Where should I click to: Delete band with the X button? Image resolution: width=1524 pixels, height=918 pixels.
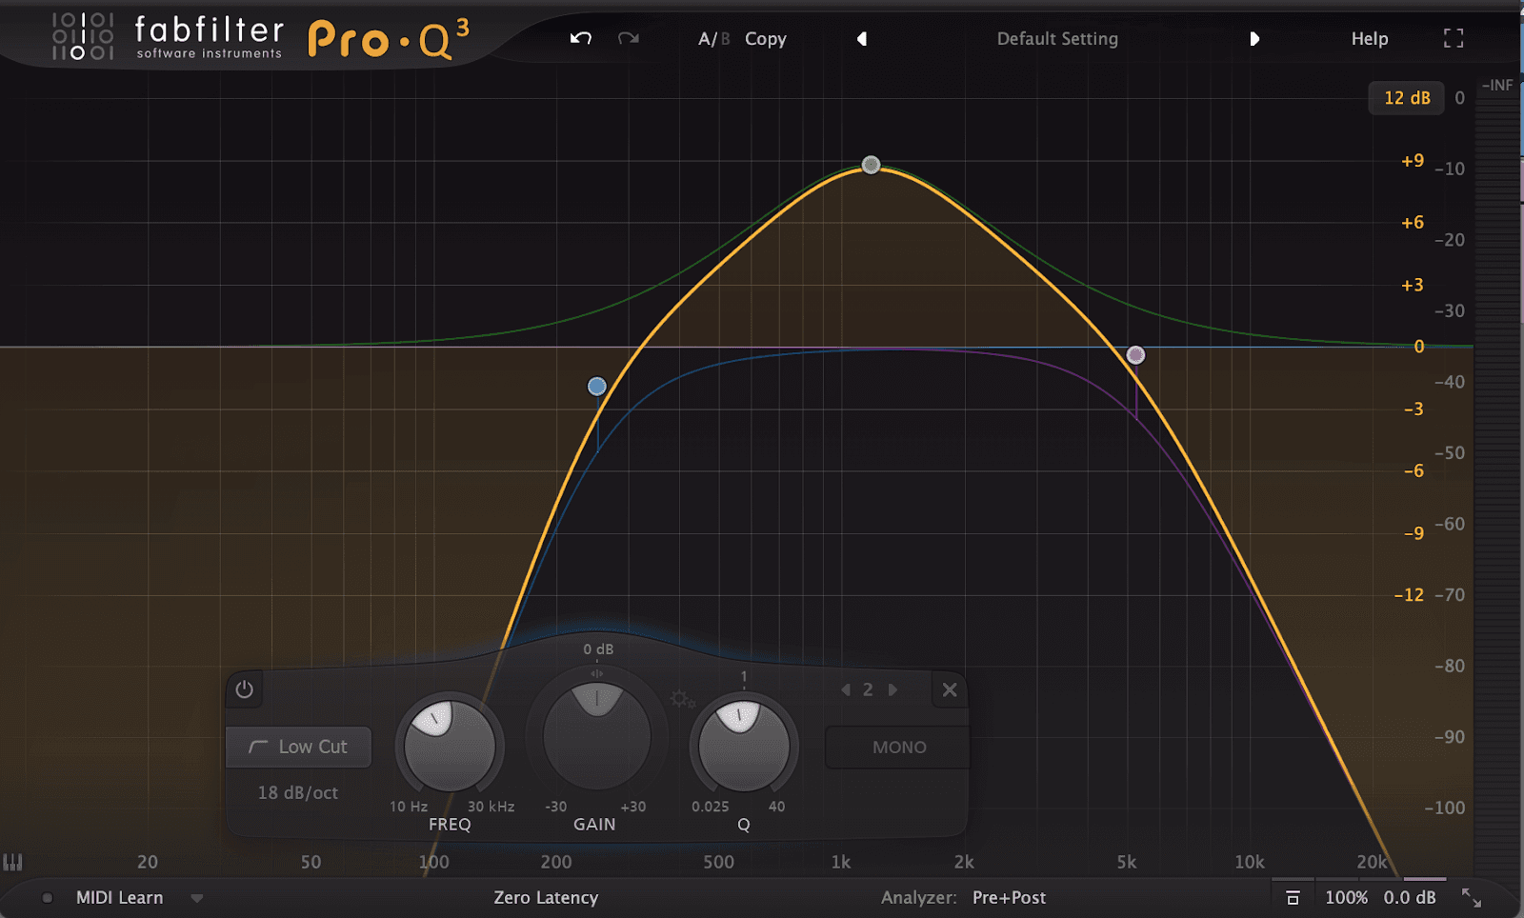(x=950, y=689)
